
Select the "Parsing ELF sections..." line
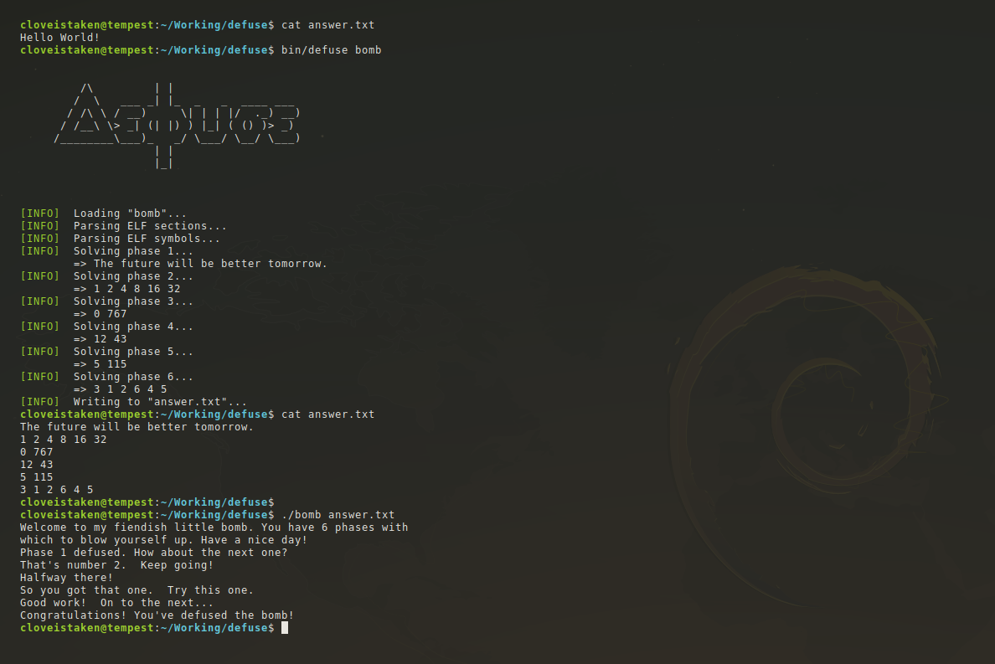pos(150,226)
